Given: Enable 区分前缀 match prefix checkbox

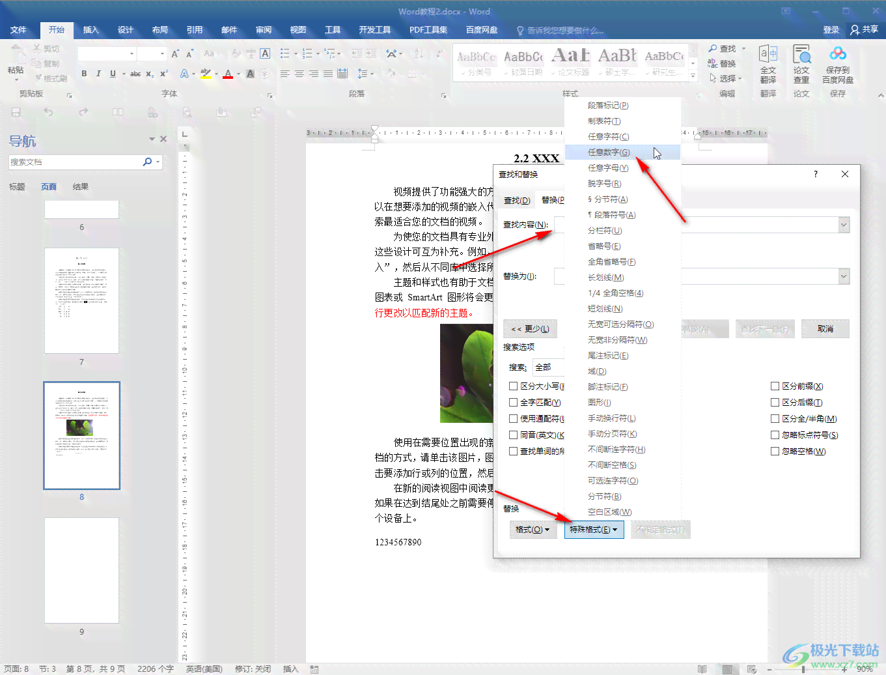Looking at the screenshot, I should point(775,386).
